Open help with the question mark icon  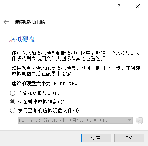[119, 6]
